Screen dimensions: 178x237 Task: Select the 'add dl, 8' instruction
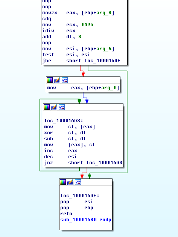pos(62,37)
